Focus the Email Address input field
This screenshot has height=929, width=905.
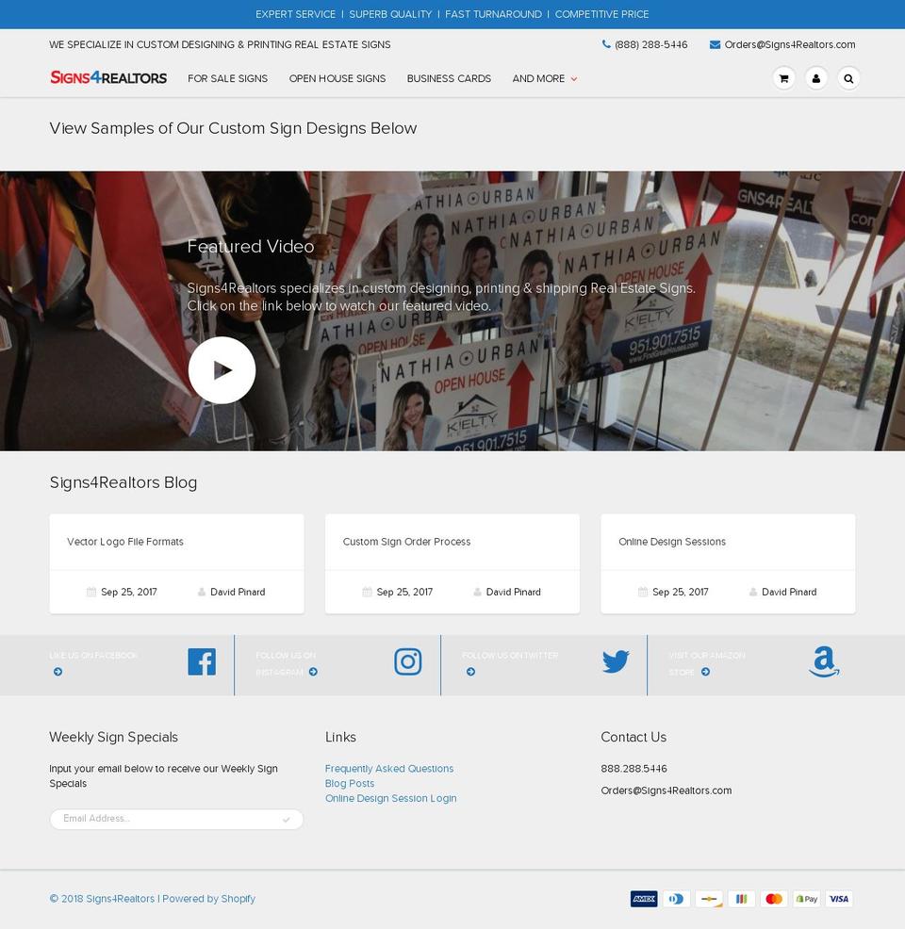tap(176, 819)
